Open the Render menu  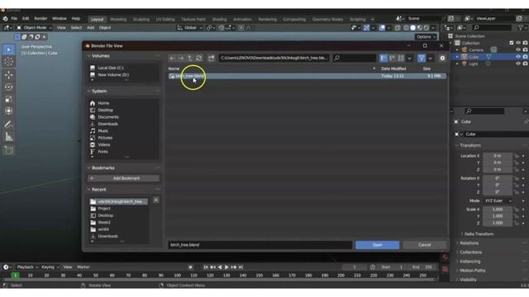click(x=41, y=18)
